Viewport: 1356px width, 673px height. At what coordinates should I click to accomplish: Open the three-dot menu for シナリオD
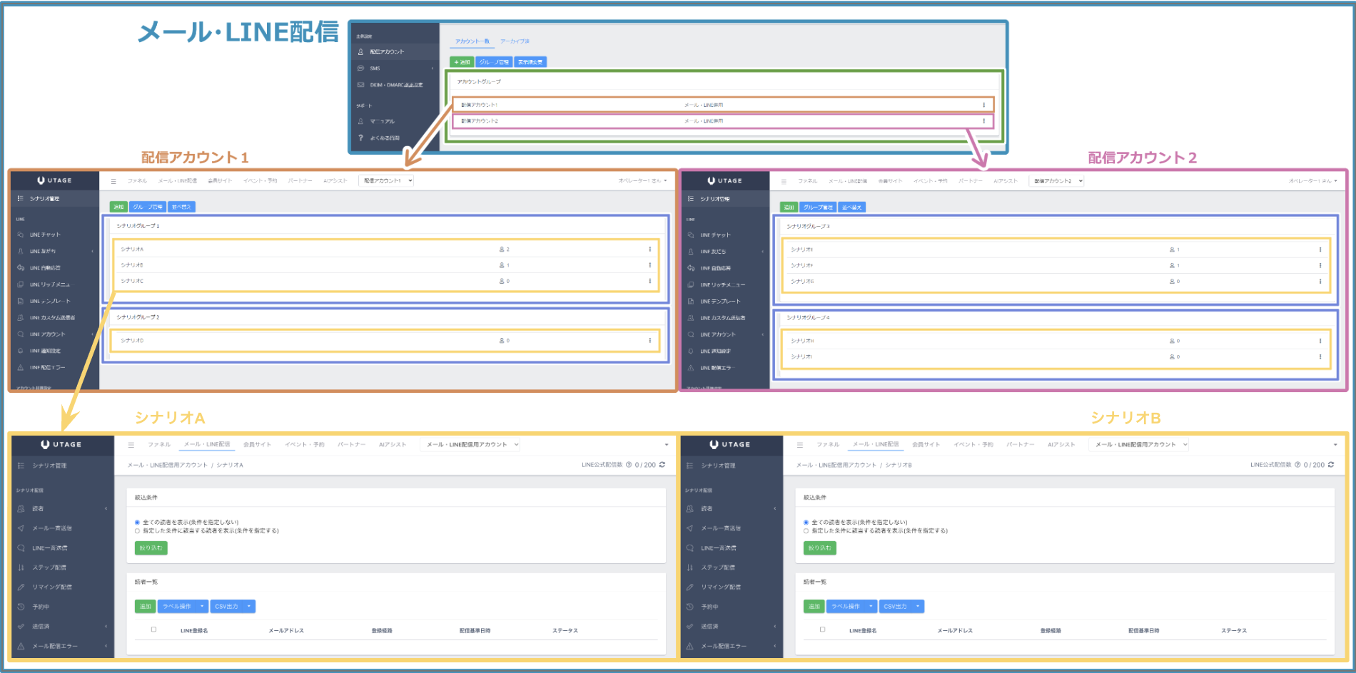[x=649, y=341]
